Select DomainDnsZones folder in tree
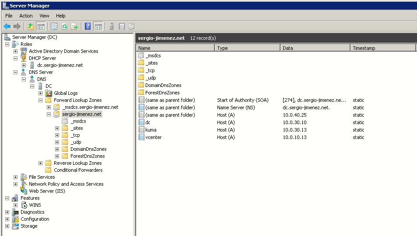 pyautogui.click(x=88, y=149)
